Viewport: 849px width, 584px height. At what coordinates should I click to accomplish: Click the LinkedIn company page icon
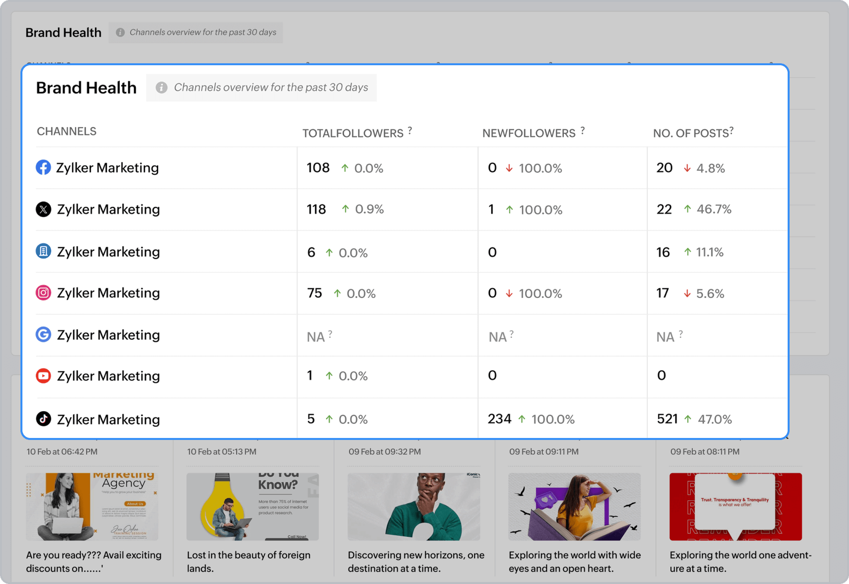[43, 251]
